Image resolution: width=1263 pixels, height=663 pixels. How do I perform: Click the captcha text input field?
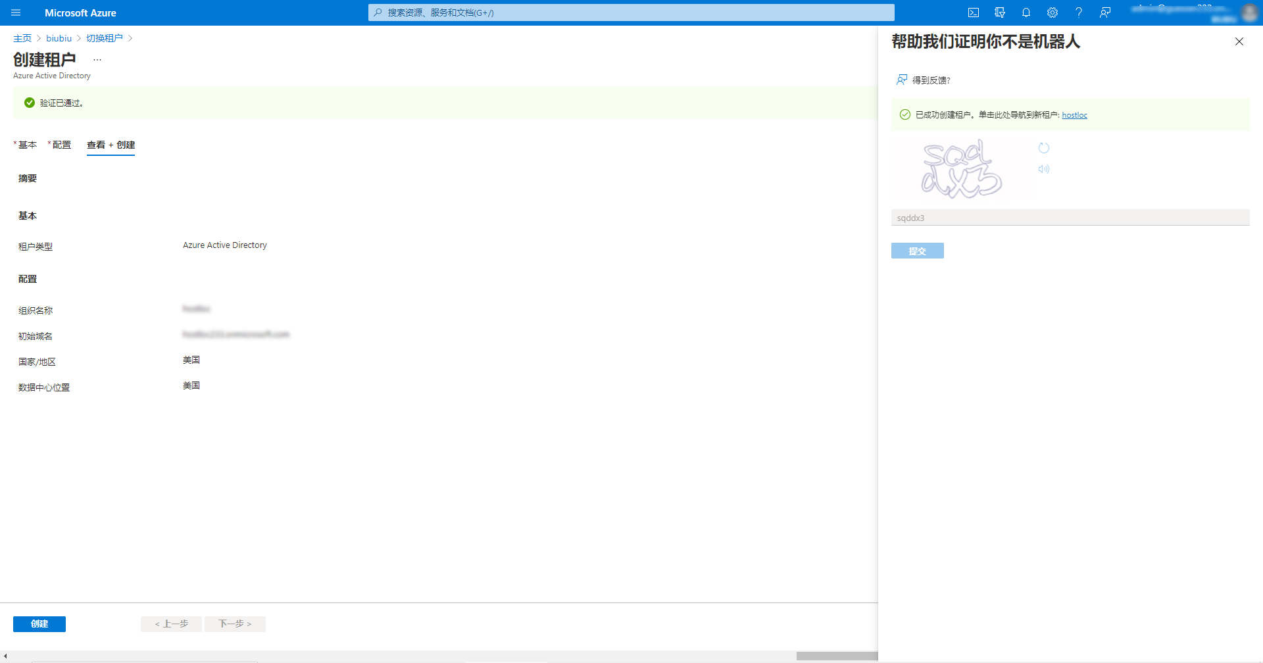(1070, 218)
